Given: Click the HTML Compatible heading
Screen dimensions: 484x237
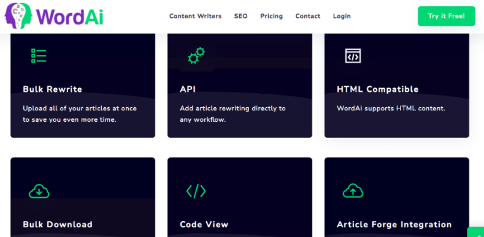Looking at the screenshot, I should tap(377, 89).
